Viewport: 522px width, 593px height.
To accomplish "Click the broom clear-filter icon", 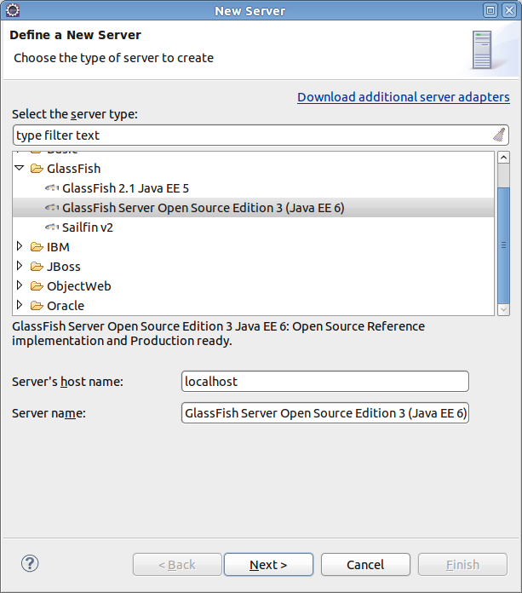I will click(499, 135).
